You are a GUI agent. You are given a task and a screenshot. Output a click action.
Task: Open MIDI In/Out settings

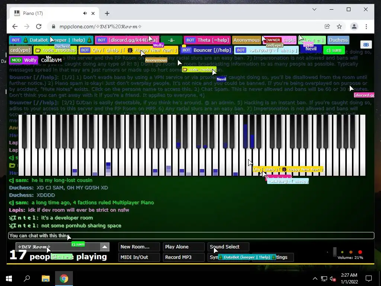[139, 257]
